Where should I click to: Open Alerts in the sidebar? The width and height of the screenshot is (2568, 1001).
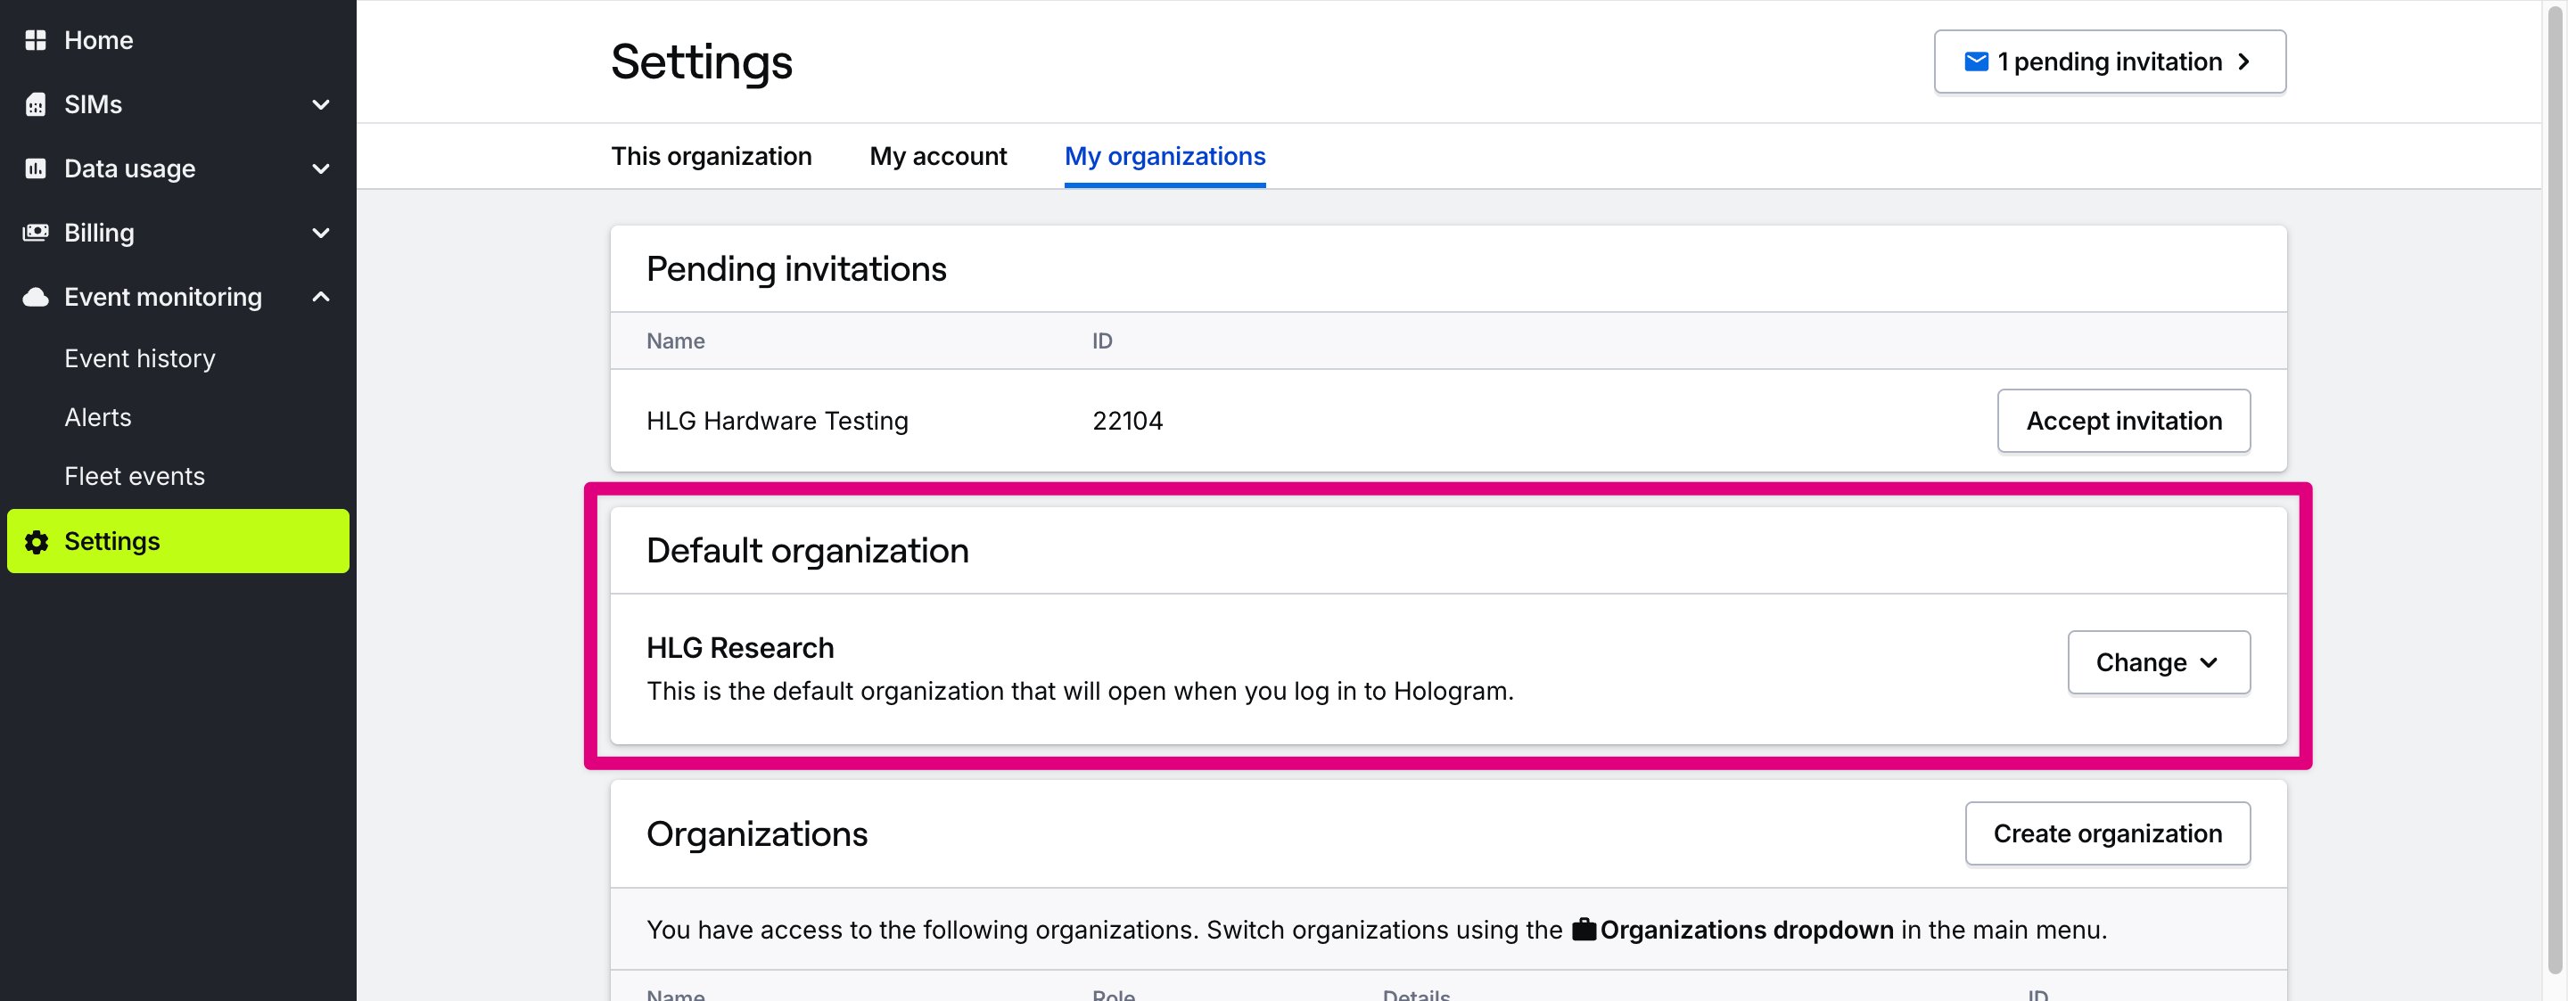[x=98, y=417]
